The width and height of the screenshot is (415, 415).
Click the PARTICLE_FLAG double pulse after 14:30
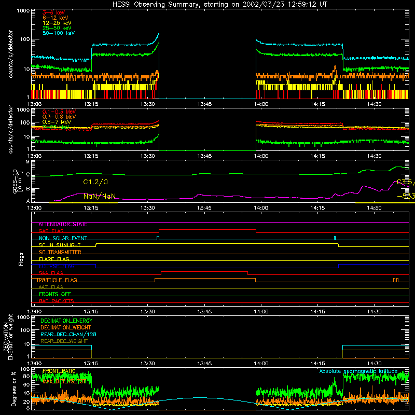[x=396, y=280]
